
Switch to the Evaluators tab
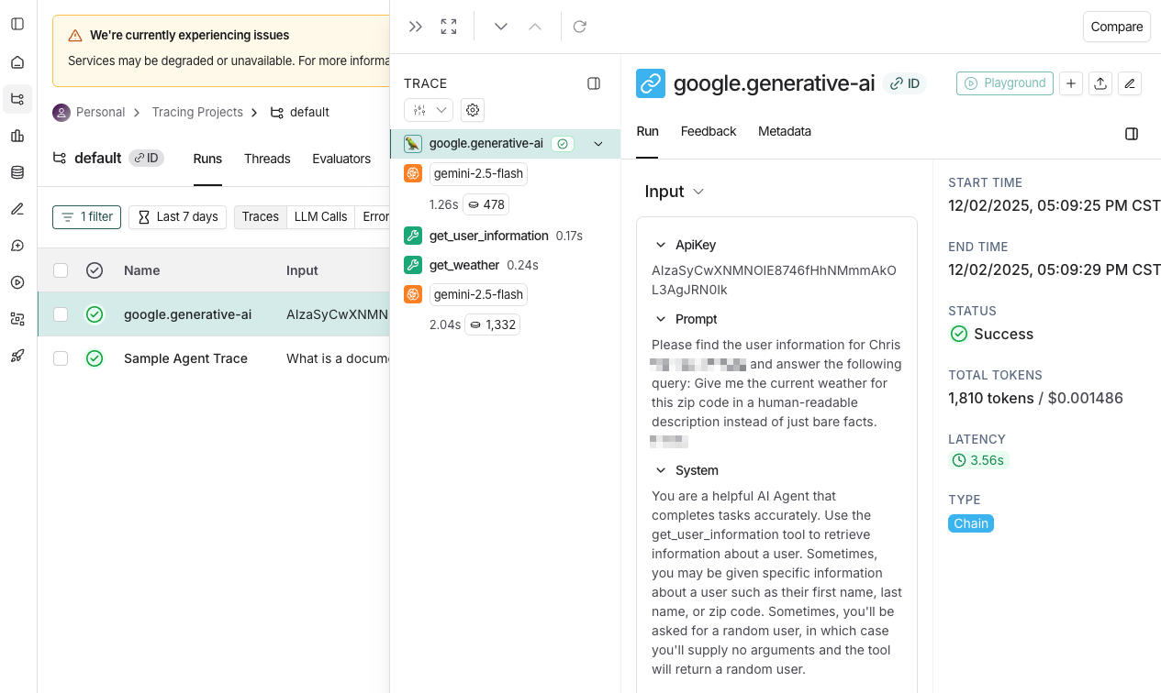pos(341,159)
